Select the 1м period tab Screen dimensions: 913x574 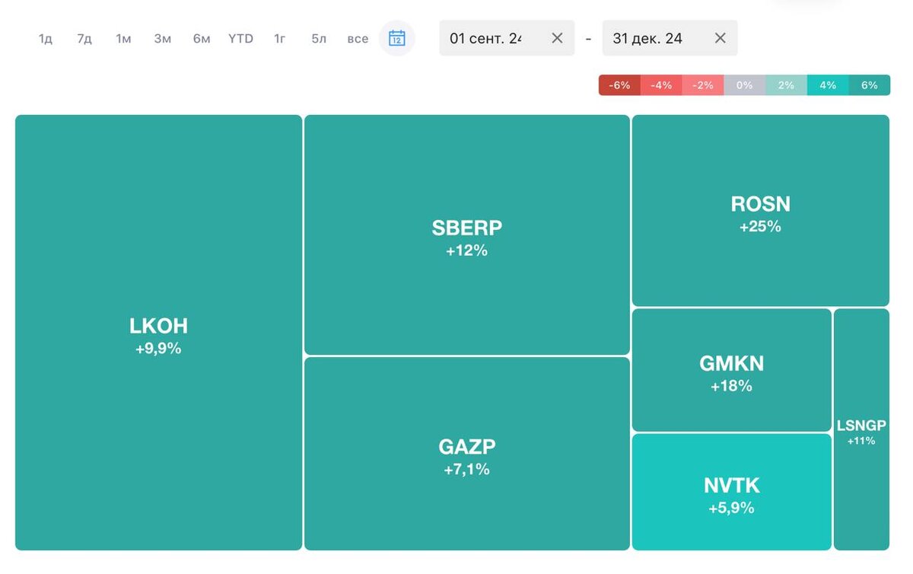(x=123, y=39)
